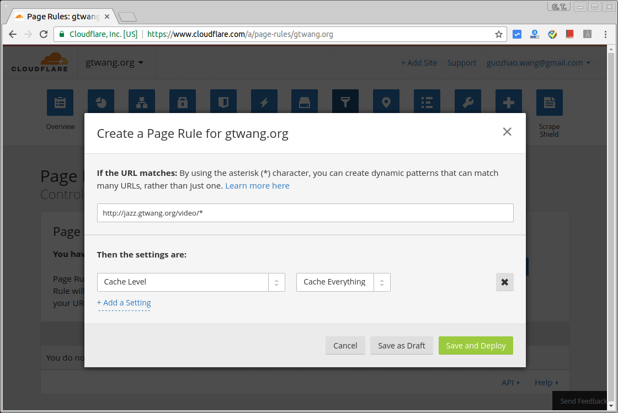
Task: Open the Crypto padlock icon
Action: click(183, 101)
